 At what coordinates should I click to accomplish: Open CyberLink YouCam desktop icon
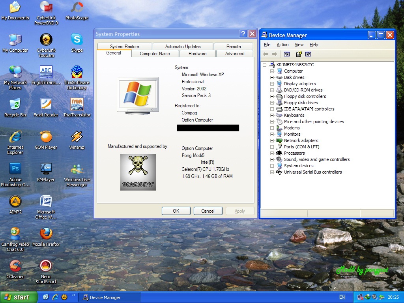[46, 46]
